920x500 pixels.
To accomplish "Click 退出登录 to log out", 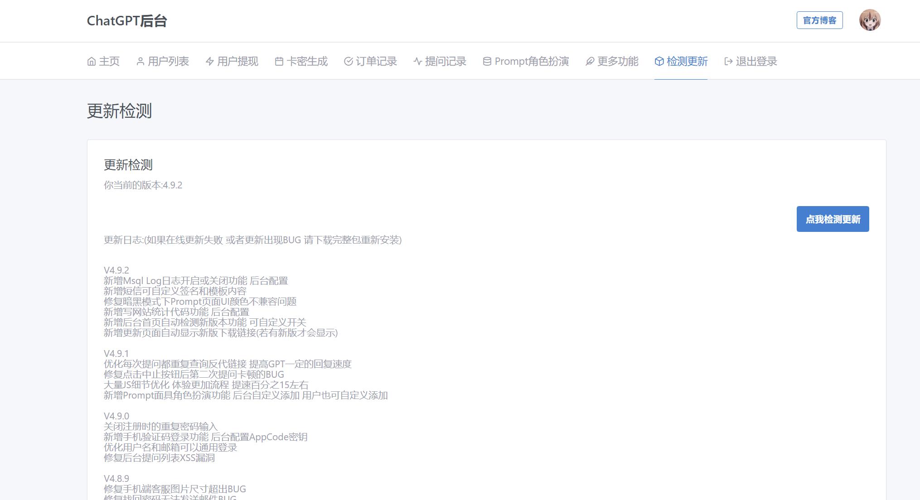I will coord(756,61).
